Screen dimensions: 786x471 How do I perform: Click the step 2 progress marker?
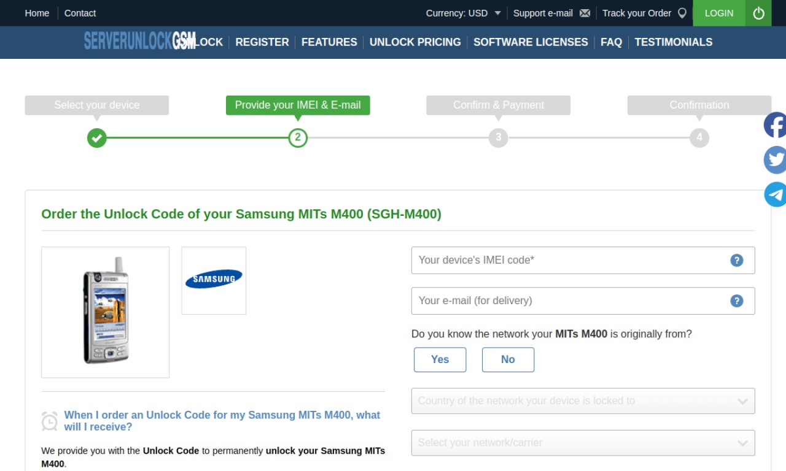click(298, 137)
